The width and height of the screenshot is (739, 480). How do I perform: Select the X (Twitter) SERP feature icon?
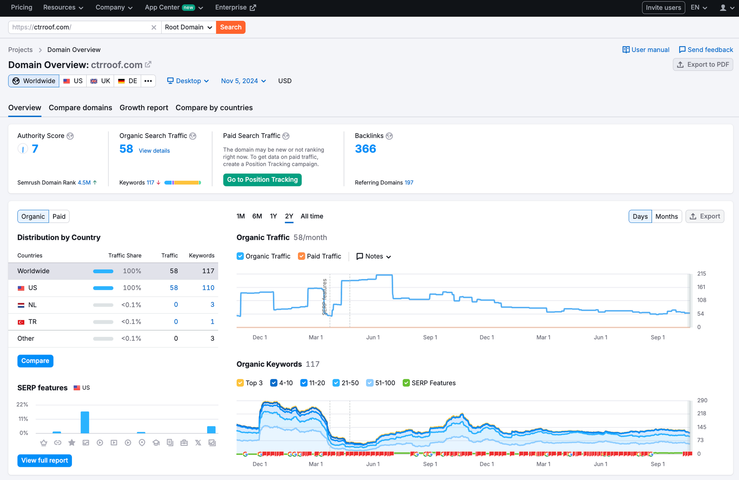[198, 443]
